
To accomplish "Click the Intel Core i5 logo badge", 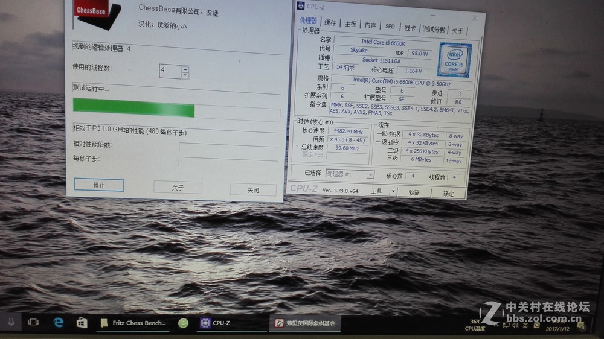I will tap(455, 60).
